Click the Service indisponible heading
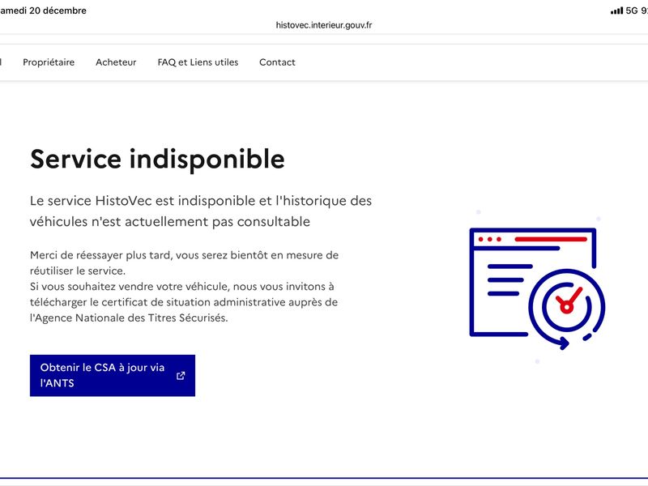 pos(157,160)
